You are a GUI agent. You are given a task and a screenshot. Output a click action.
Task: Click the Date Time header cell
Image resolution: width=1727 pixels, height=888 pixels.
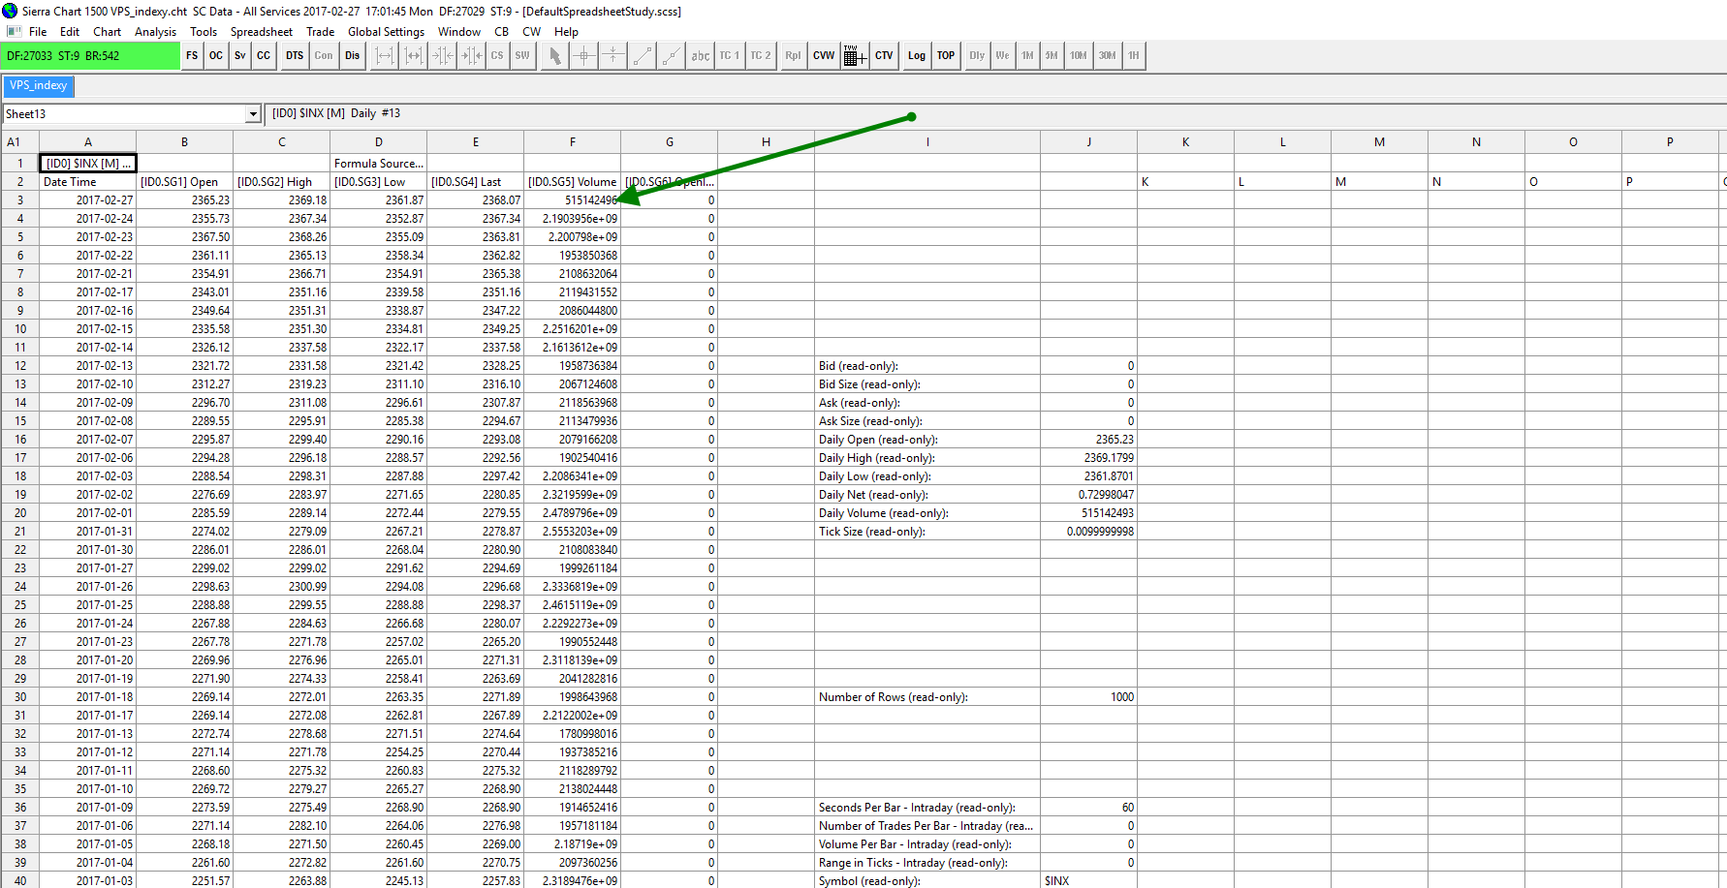pyautogui.click(x=88, y=182)
